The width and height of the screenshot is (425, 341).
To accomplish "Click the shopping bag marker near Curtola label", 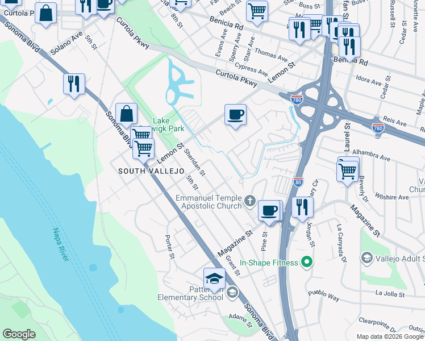I will click(46, 15).
